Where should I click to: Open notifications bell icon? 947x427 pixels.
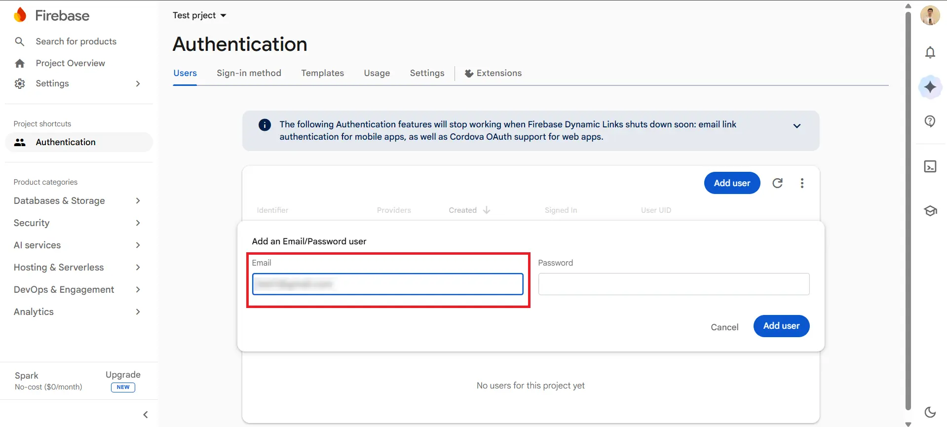[930, 52]
